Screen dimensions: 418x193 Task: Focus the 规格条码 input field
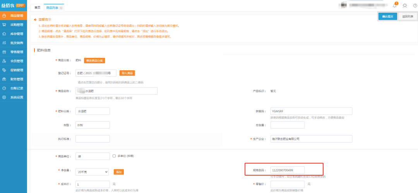pos(287,170)
